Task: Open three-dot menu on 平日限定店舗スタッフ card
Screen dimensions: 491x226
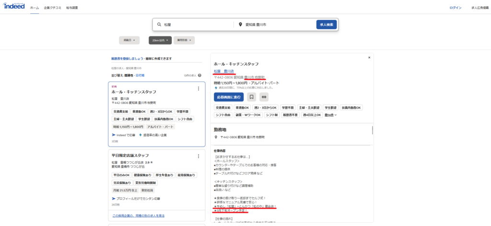Action: [198, 156]
